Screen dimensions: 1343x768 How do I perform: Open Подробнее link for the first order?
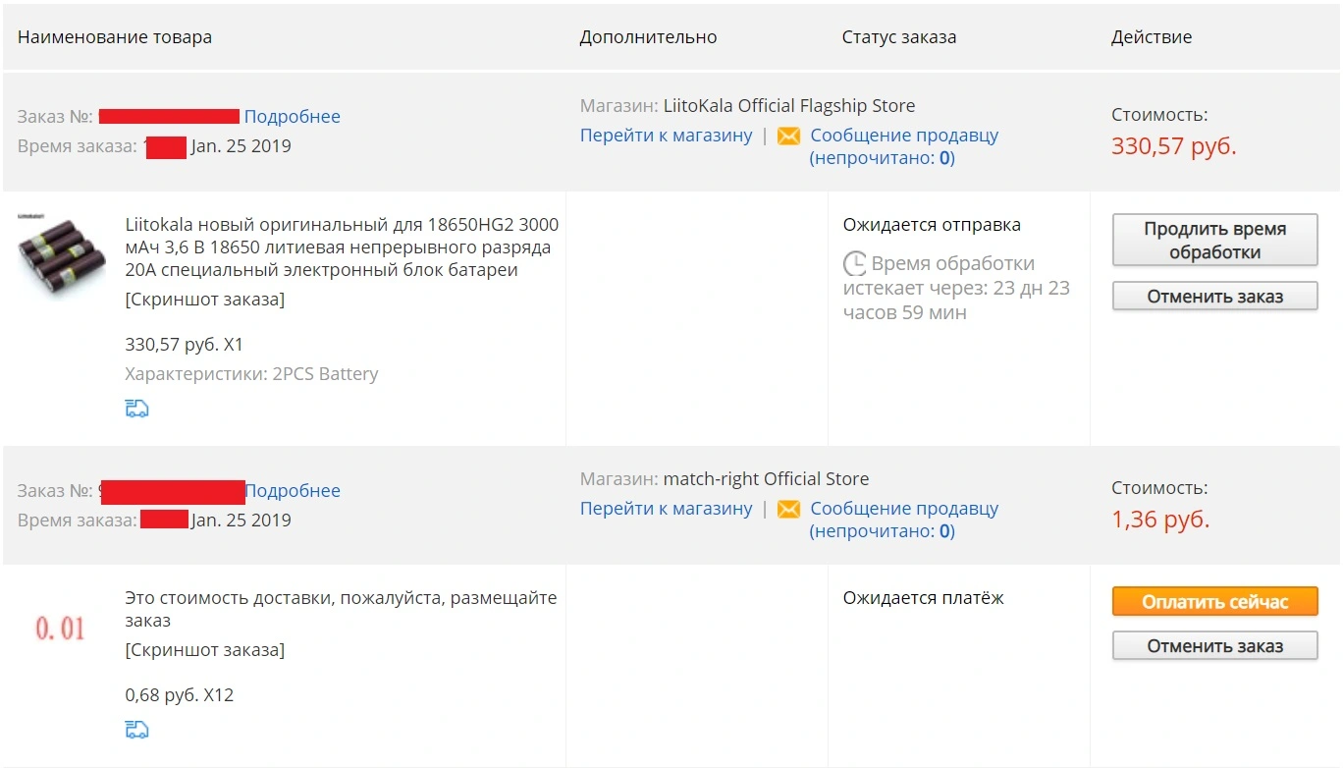pyautogui.click(x=293, y=117)
